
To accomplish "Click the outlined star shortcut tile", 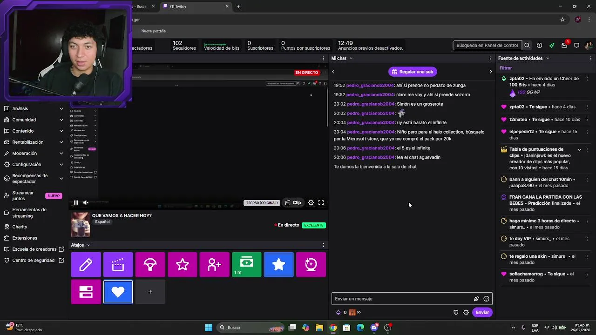I will [x=182, y=265].
